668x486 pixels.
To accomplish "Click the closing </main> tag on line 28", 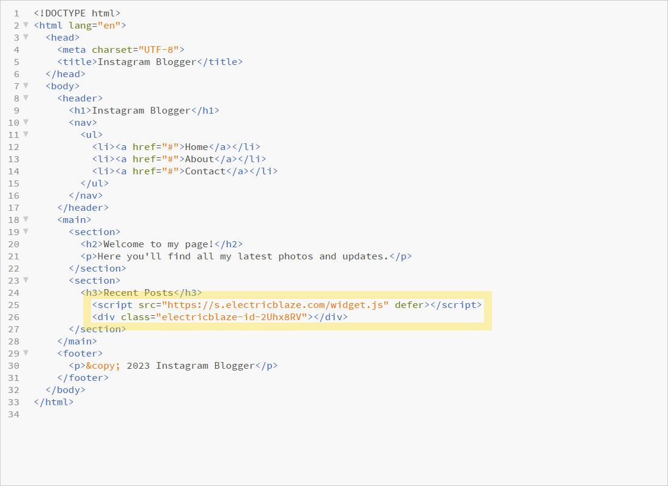I will coord(77,341).
